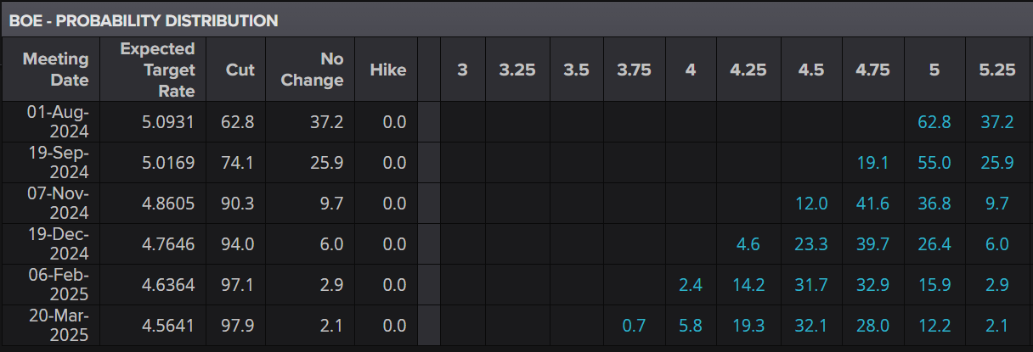
Task: Select the Hike column header
Action: pyautogui.click(x=387, y=70)
